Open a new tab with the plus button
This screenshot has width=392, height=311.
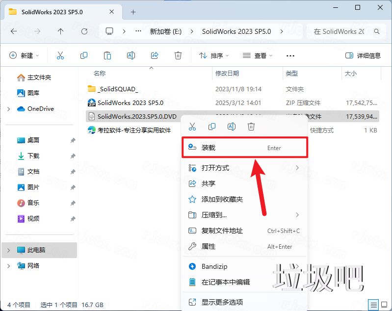(133, 12)
